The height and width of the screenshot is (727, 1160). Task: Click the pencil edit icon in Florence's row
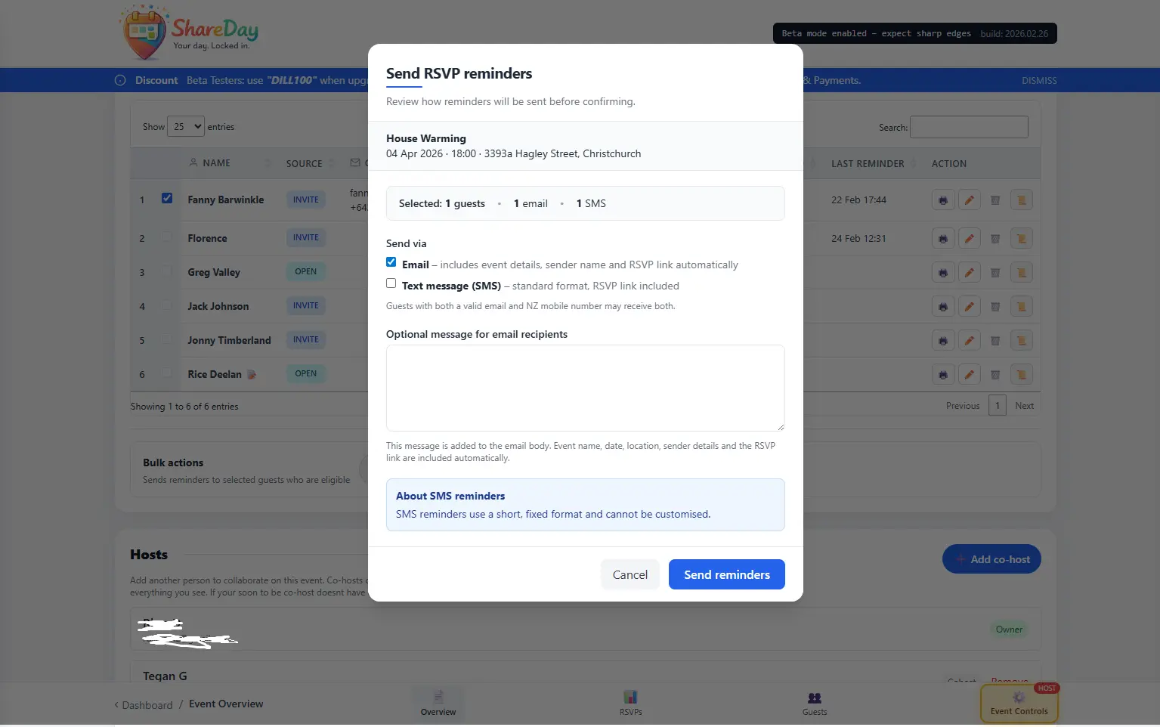tap(969, 239)
